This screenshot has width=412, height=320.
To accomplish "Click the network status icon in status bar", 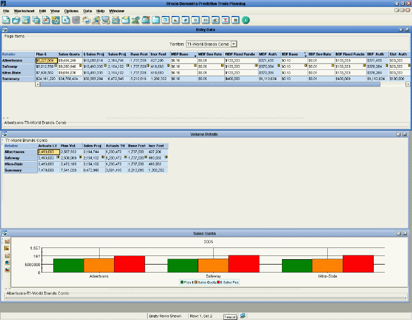I will 243,316.
